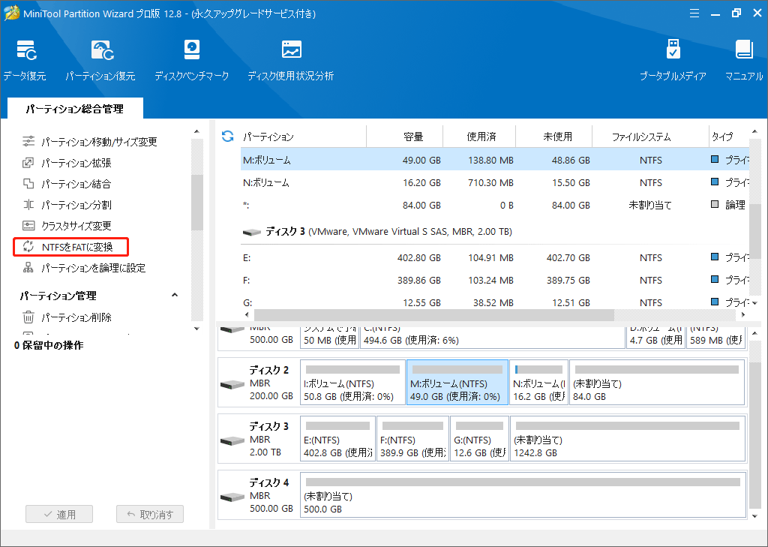Collapse the パーティション管理 section chevron
This screenshot has width=768, height=547.
pos(174,295)
